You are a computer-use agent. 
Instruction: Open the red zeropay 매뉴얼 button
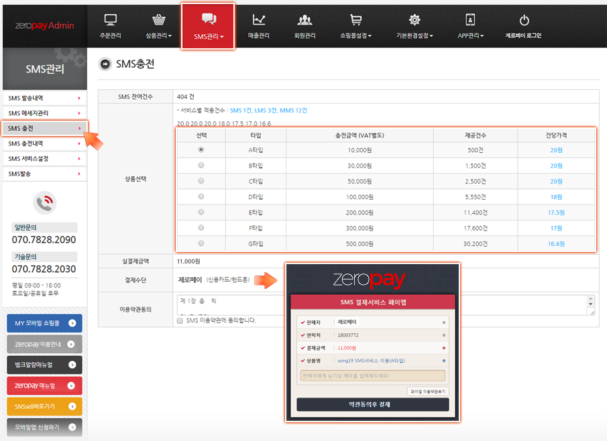(x=44, y=385)
